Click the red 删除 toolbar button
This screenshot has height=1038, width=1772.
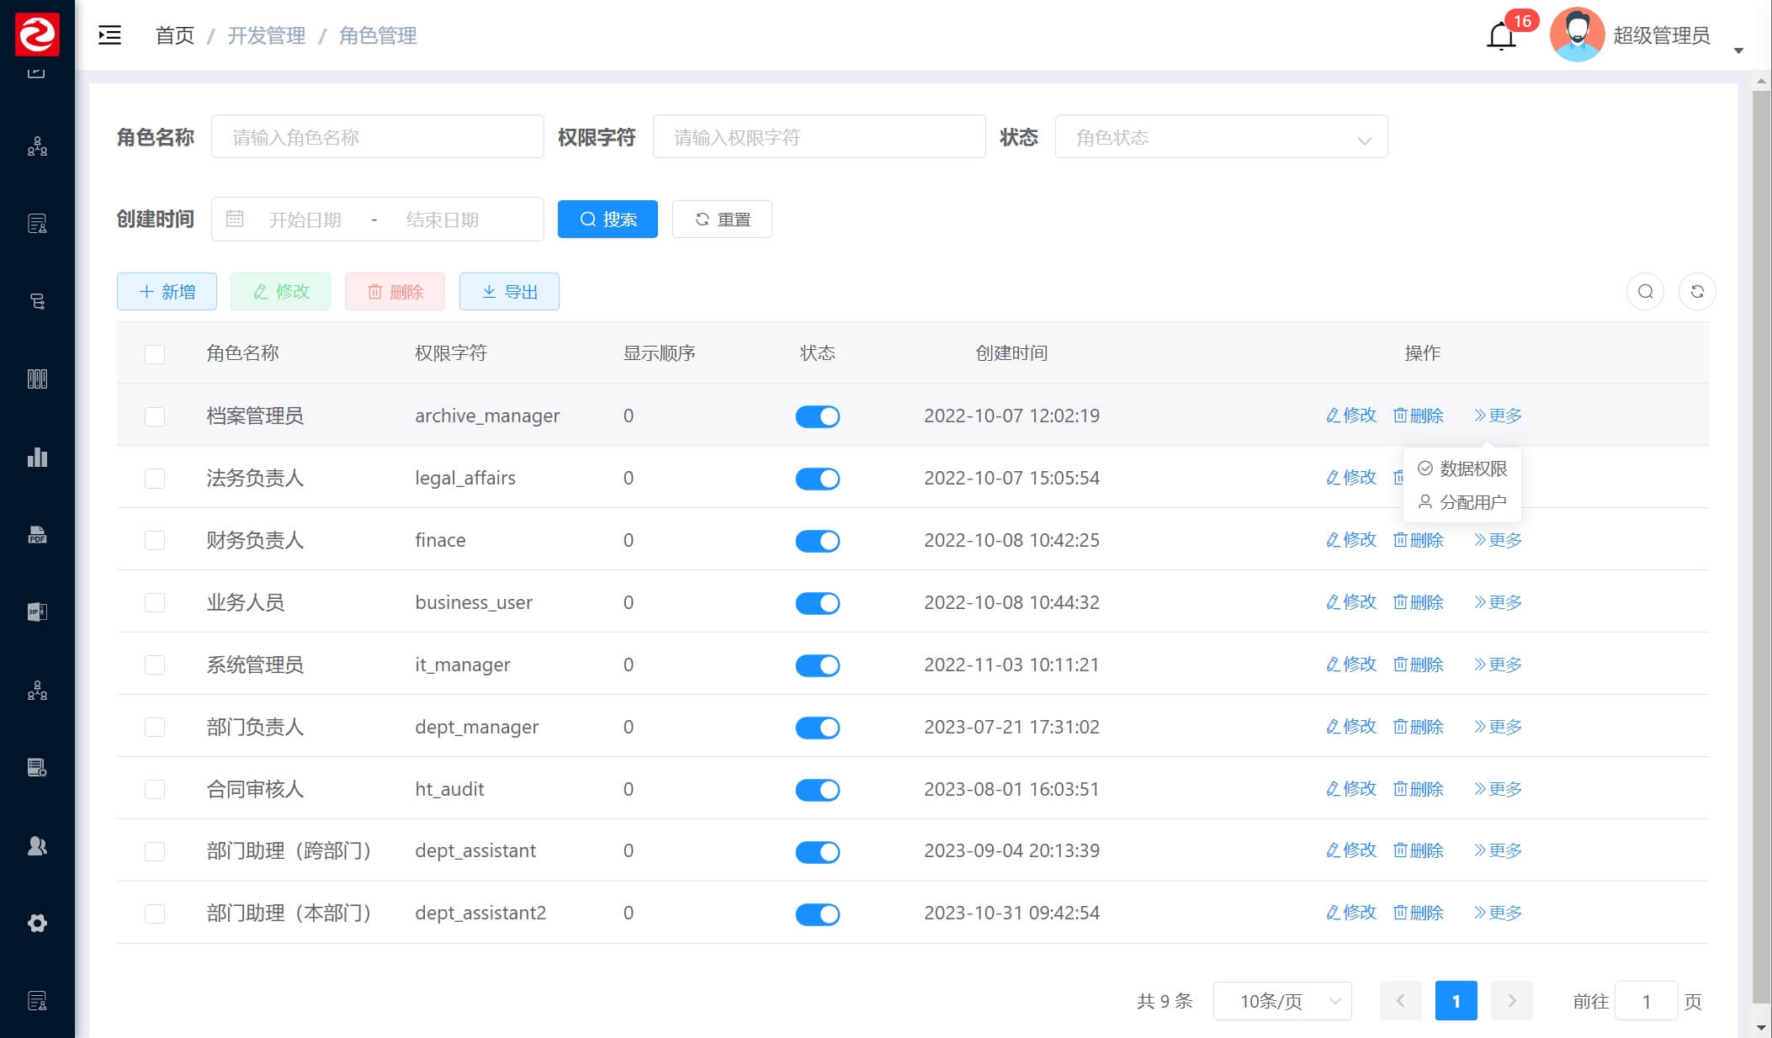tap(395, 291)
